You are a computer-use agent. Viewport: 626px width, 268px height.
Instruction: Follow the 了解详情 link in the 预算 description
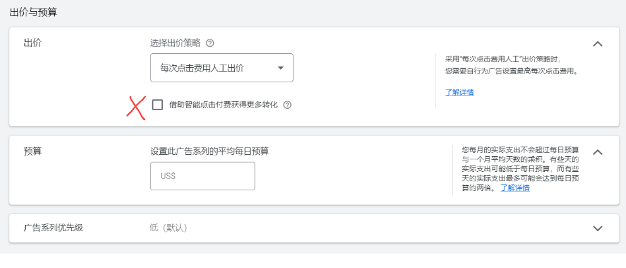515,188
